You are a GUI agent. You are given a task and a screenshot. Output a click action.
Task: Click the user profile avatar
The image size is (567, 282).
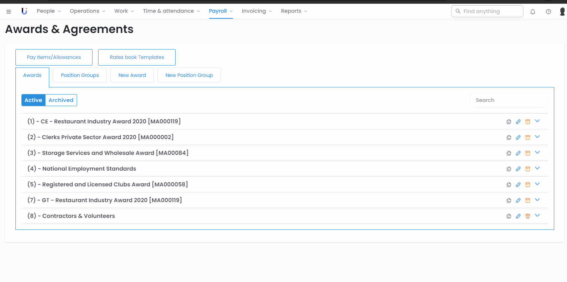[x=562, y=12]
